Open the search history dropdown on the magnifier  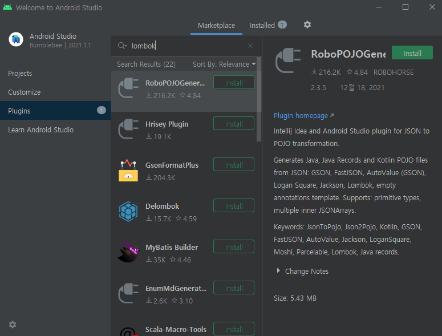[125, 46]
